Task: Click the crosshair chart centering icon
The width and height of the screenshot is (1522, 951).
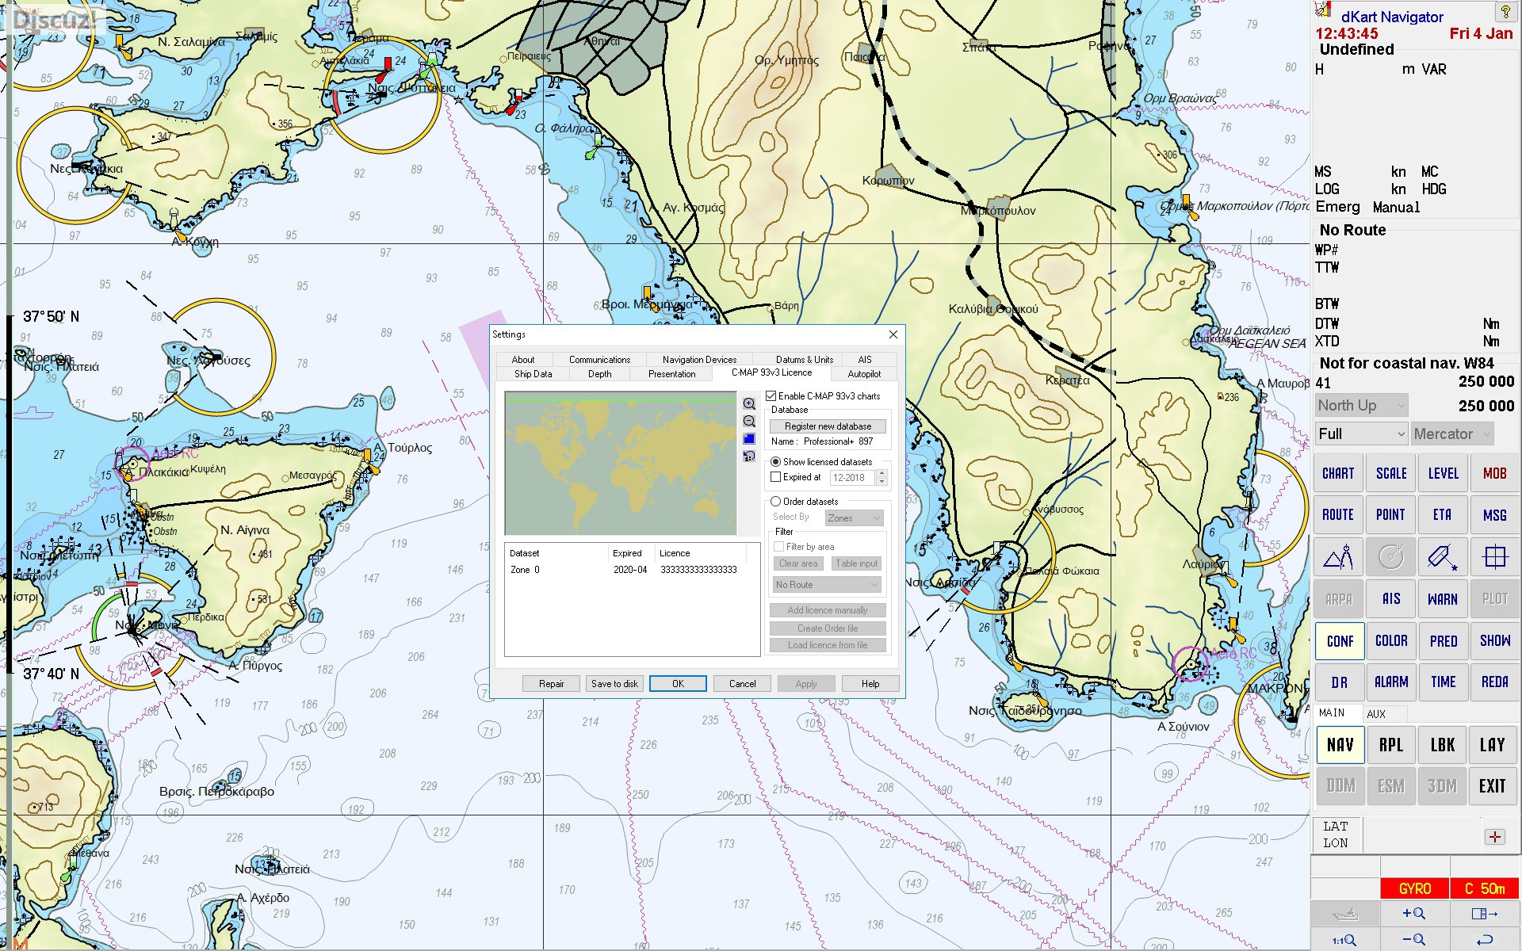Action: [x=1495, y=557]
